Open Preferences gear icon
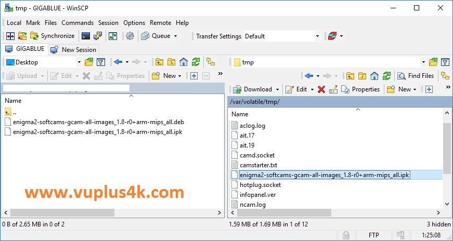 130,36
